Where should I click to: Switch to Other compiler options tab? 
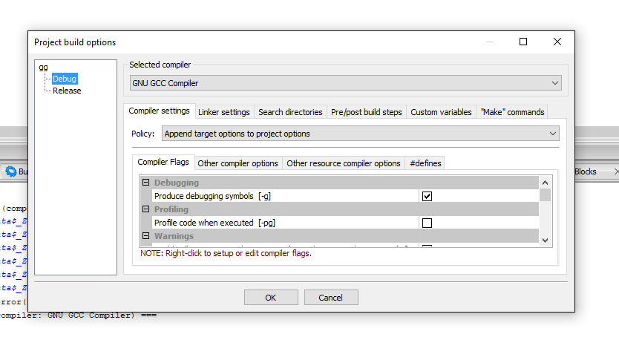[238, 163]
